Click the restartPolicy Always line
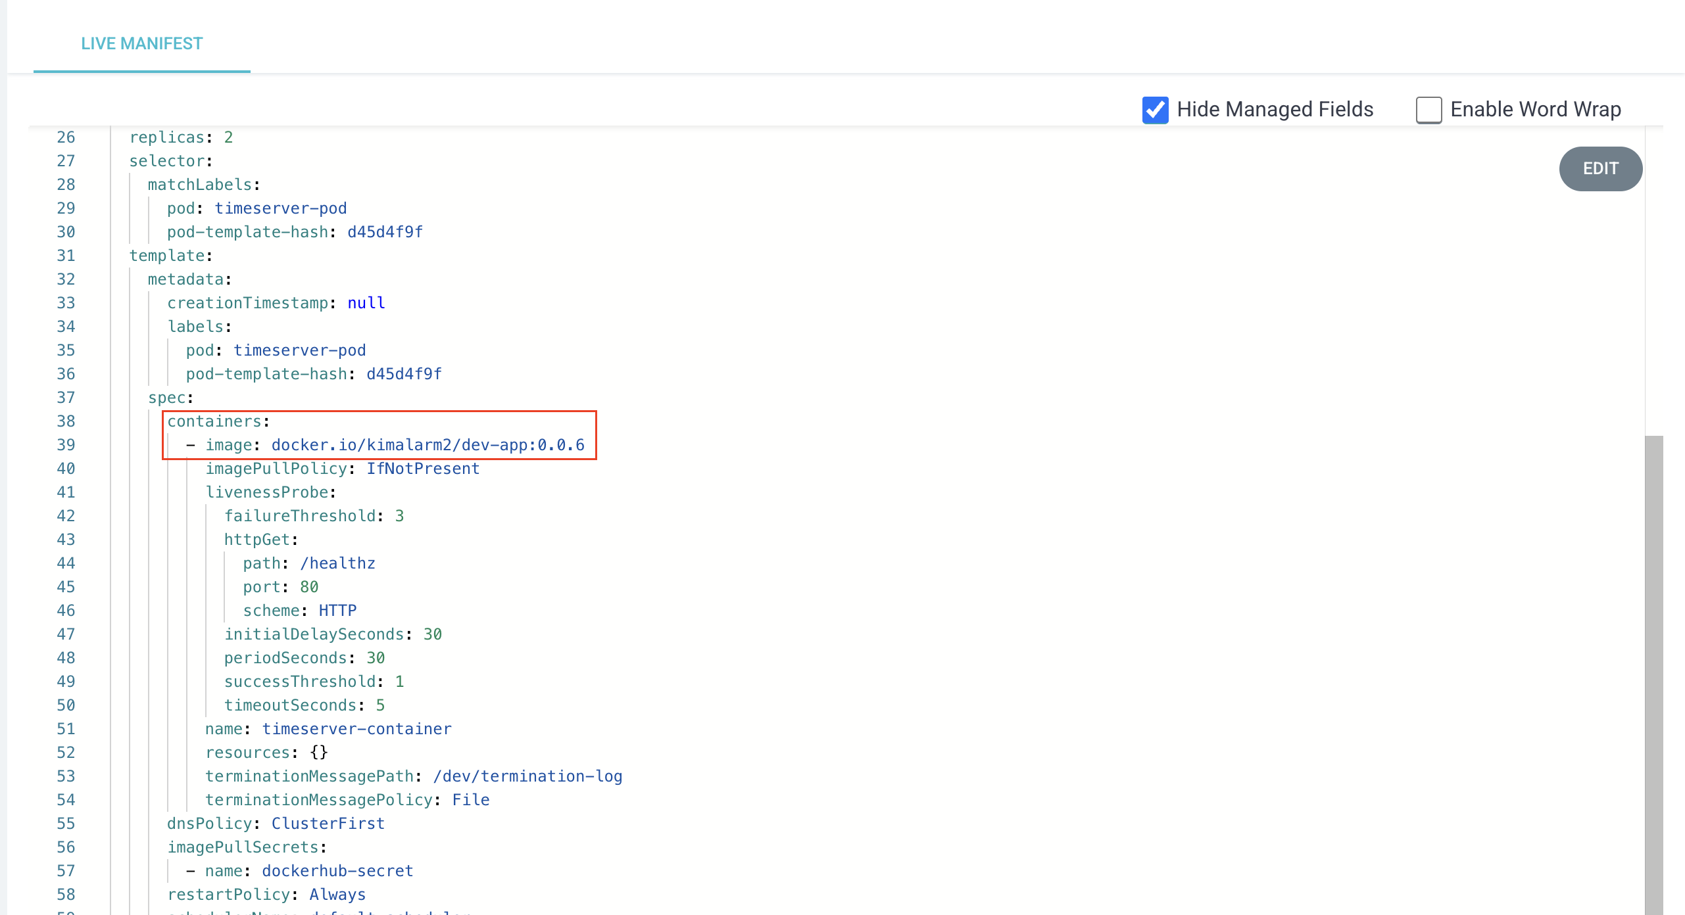The image size is (1685, 915). 266,895
